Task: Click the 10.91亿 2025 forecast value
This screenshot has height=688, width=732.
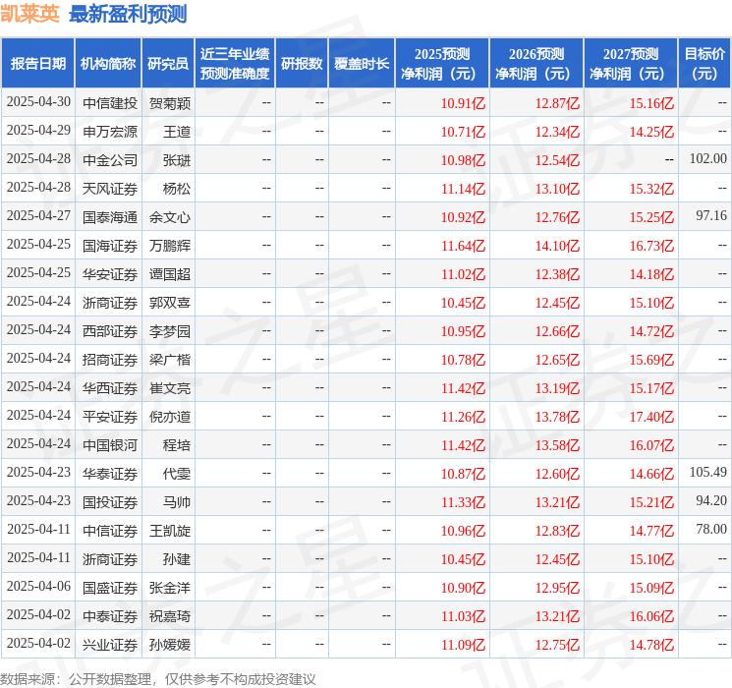Action: tap(463, 103)
